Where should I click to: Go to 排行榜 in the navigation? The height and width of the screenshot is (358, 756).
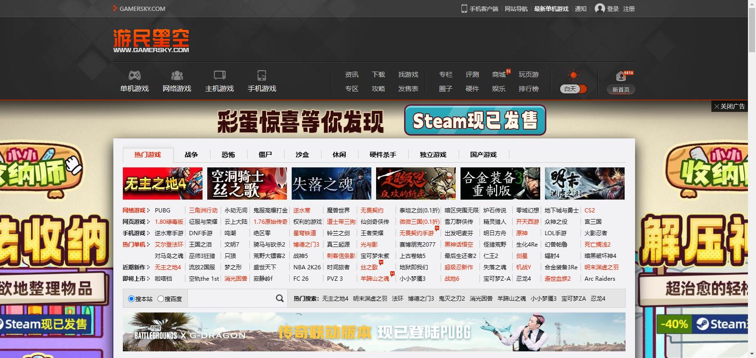click(529, 89)
